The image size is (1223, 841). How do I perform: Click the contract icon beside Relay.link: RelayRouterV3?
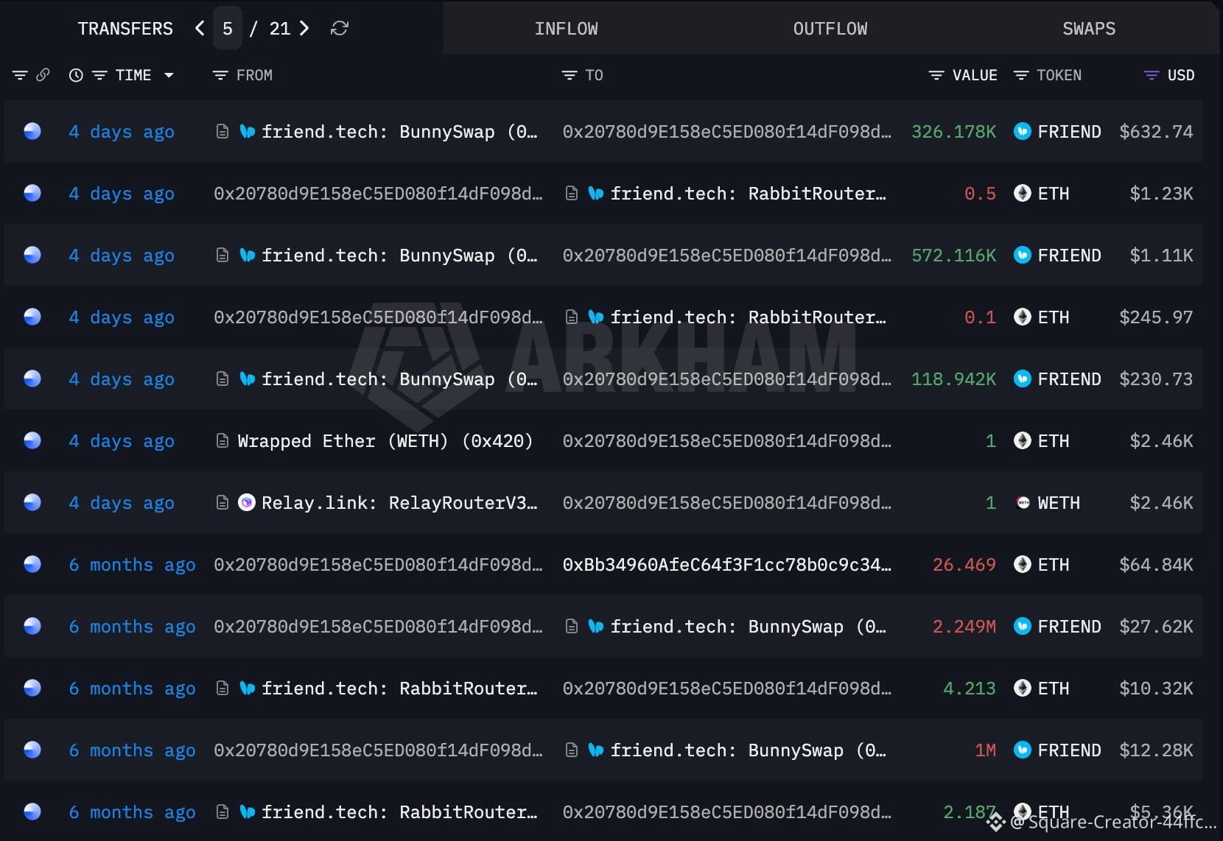pos(222,502)
